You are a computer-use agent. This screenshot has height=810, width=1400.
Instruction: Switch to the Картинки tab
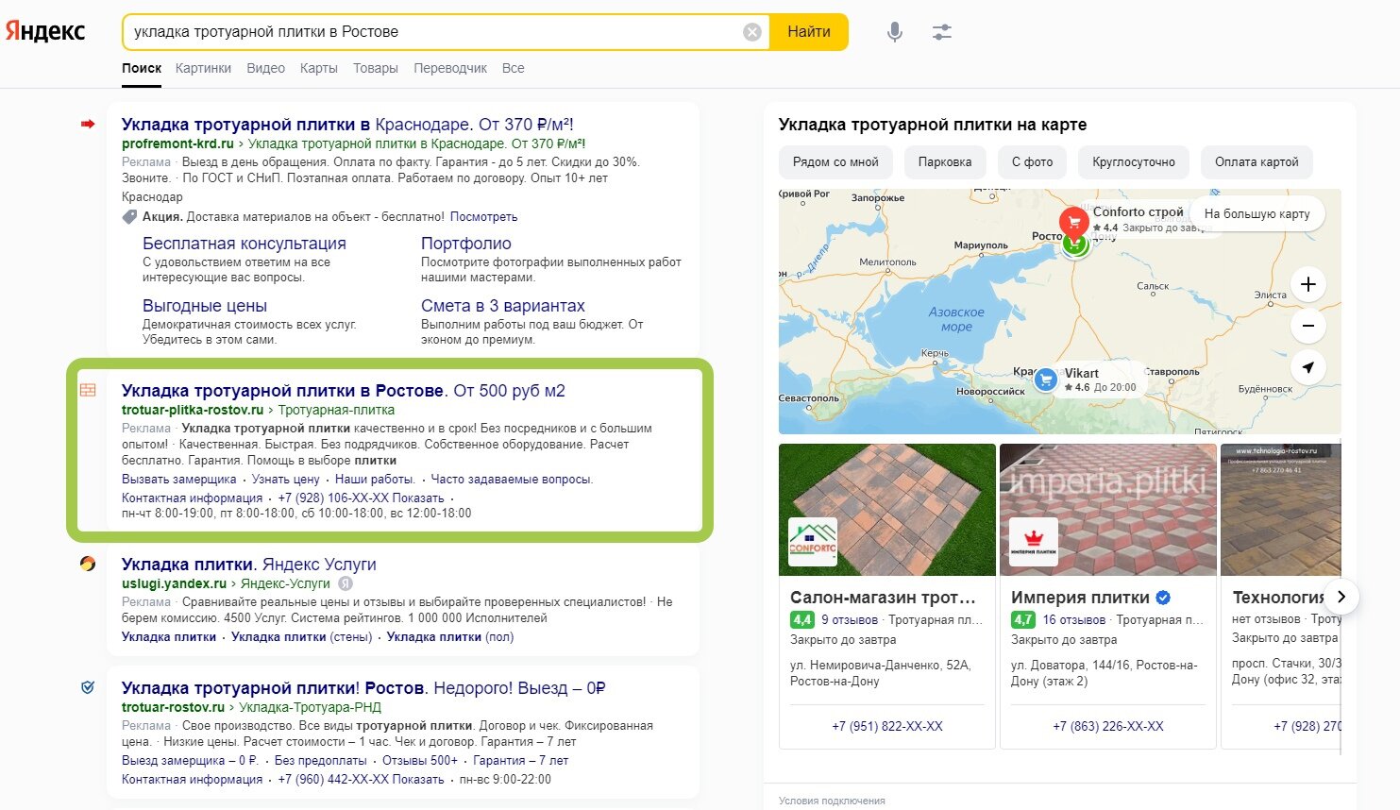[203, 68]
